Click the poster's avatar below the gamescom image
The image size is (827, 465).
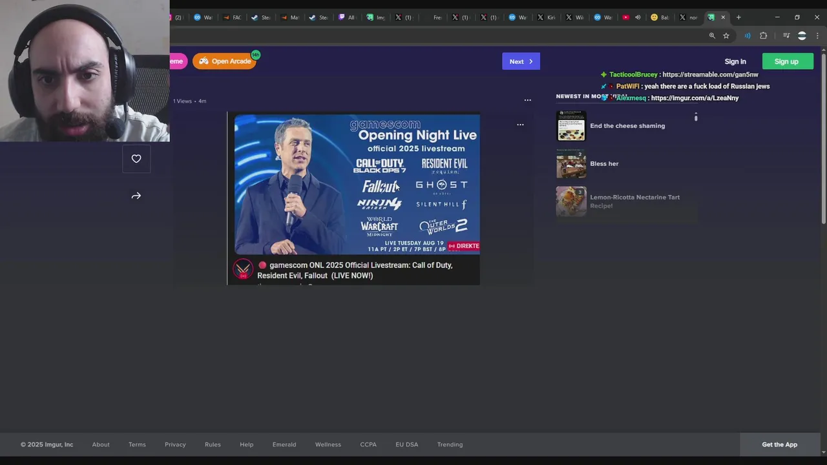[x=243, y=269]
